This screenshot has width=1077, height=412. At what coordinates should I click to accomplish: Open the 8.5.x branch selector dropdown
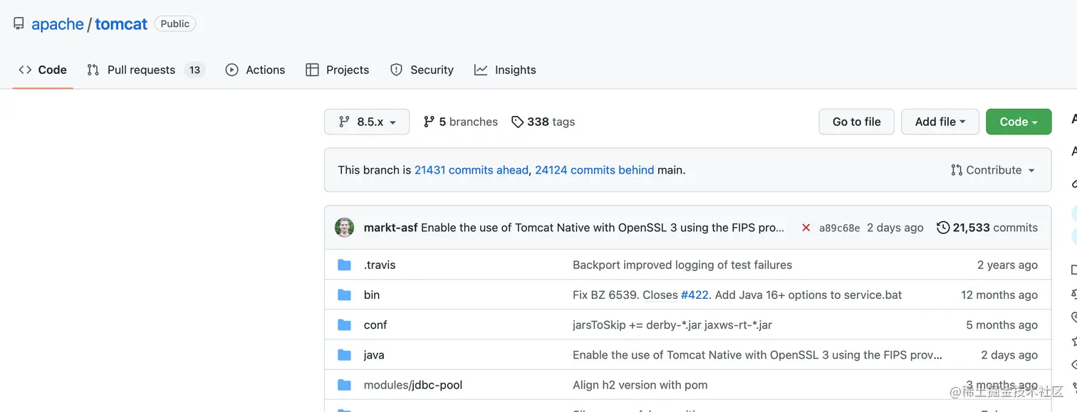coord(367,122)
